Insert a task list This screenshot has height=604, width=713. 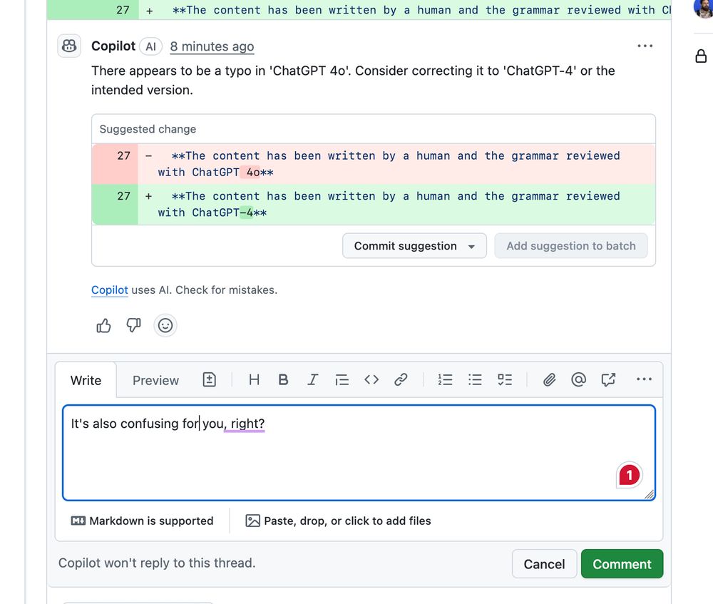click(x=505, y=380)
